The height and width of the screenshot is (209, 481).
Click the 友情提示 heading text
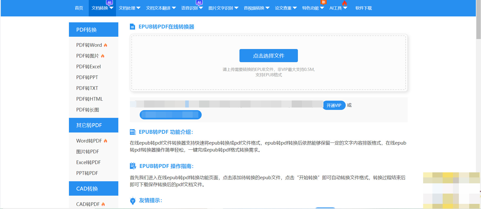click(x=150, y=200)
